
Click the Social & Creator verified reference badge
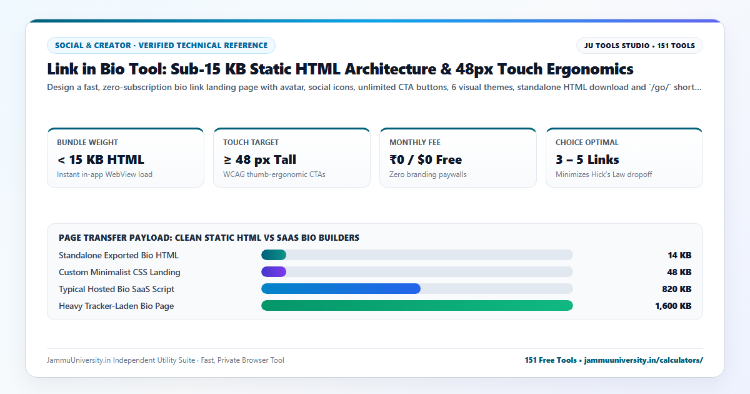161,45
